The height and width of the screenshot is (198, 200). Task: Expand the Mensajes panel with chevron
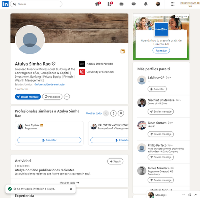click(x=196, y=195)
